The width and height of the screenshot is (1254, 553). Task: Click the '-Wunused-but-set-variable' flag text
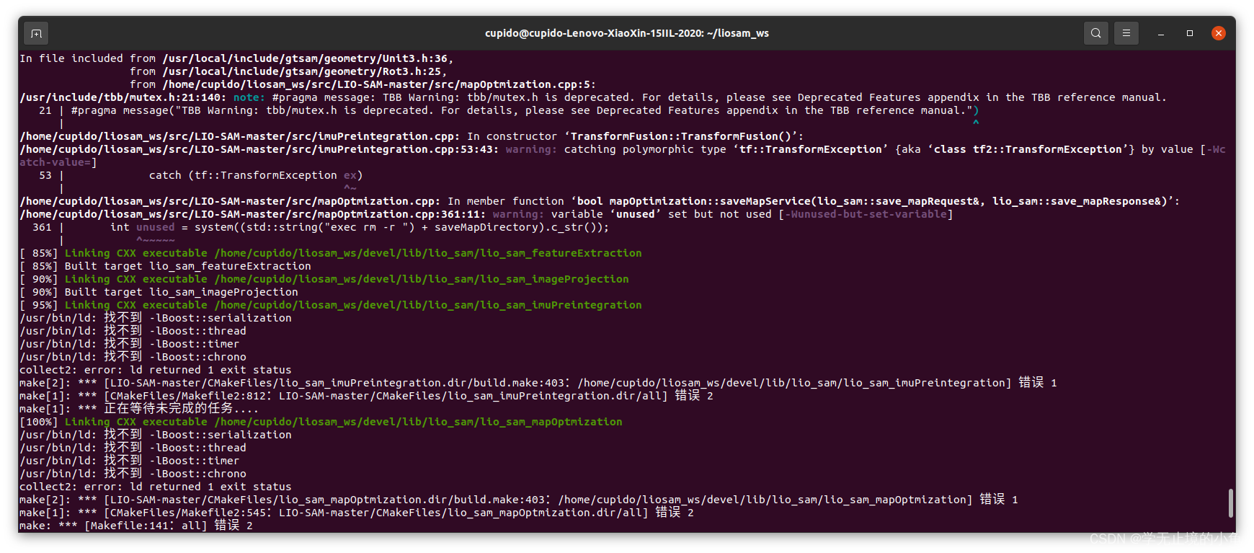click(866, 214)
